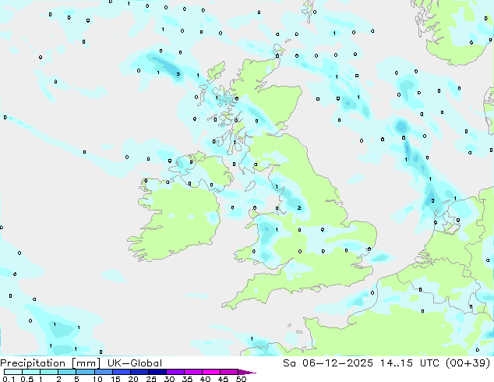Viewport: 494px width, 382px height.
Task: Click the 0.5–1 mm legend color swatch
Action: coord(31,372)
